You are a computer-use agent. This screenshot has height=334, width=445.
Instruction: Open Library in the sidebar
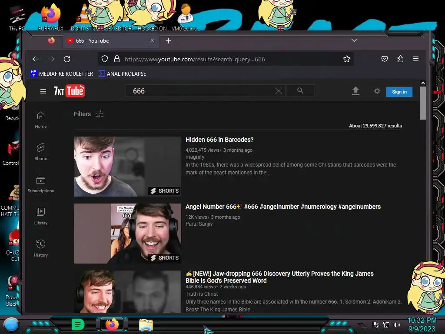click(x=41, y=217)
